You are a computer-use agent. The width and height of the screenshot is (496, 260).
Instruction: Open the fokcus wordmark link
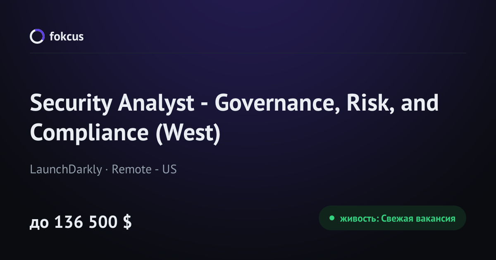point(67,36)
